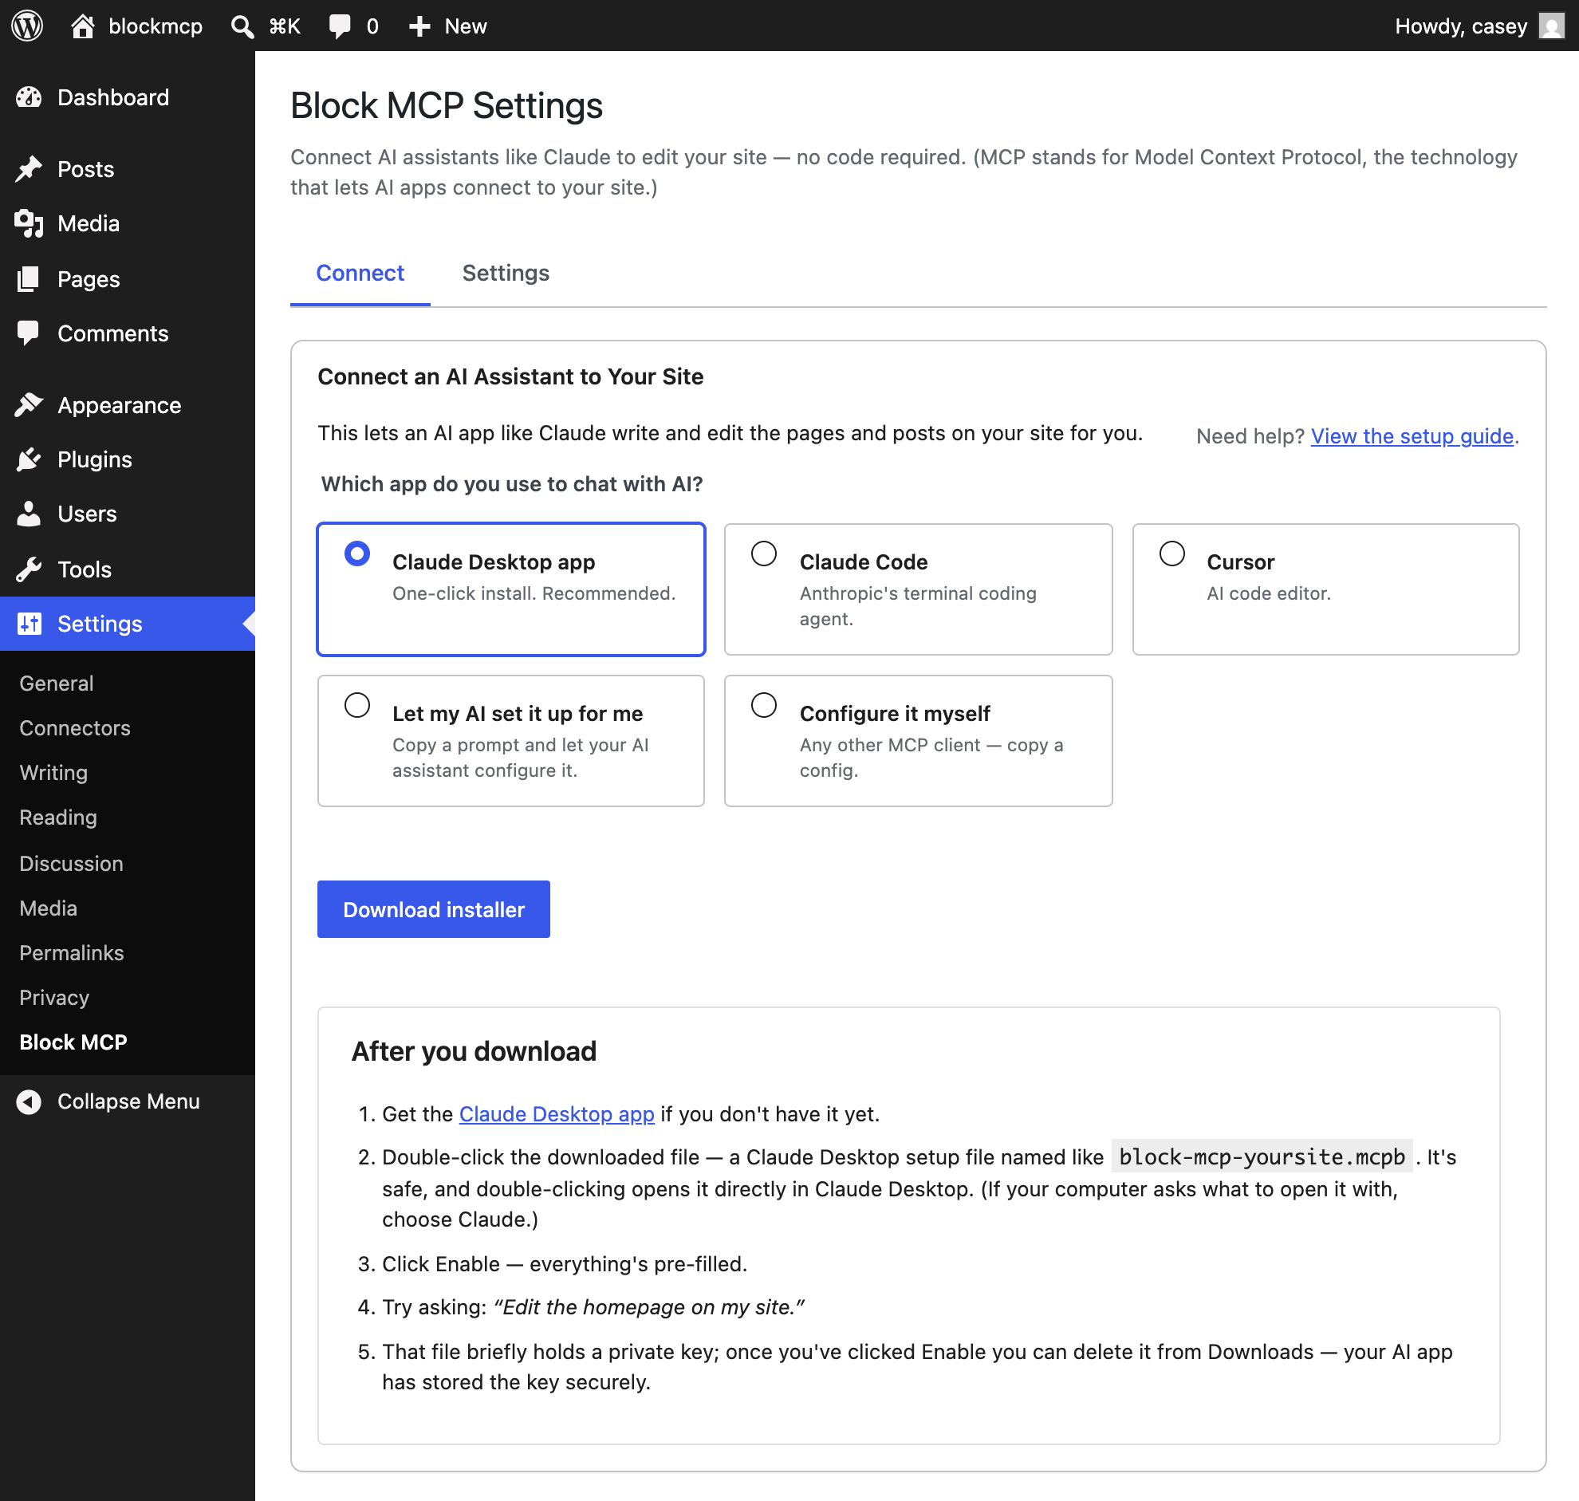Click the comments bubble icon in admin bar
The height and width of the screenshot is (1501, 1579).
coord(339,26)
